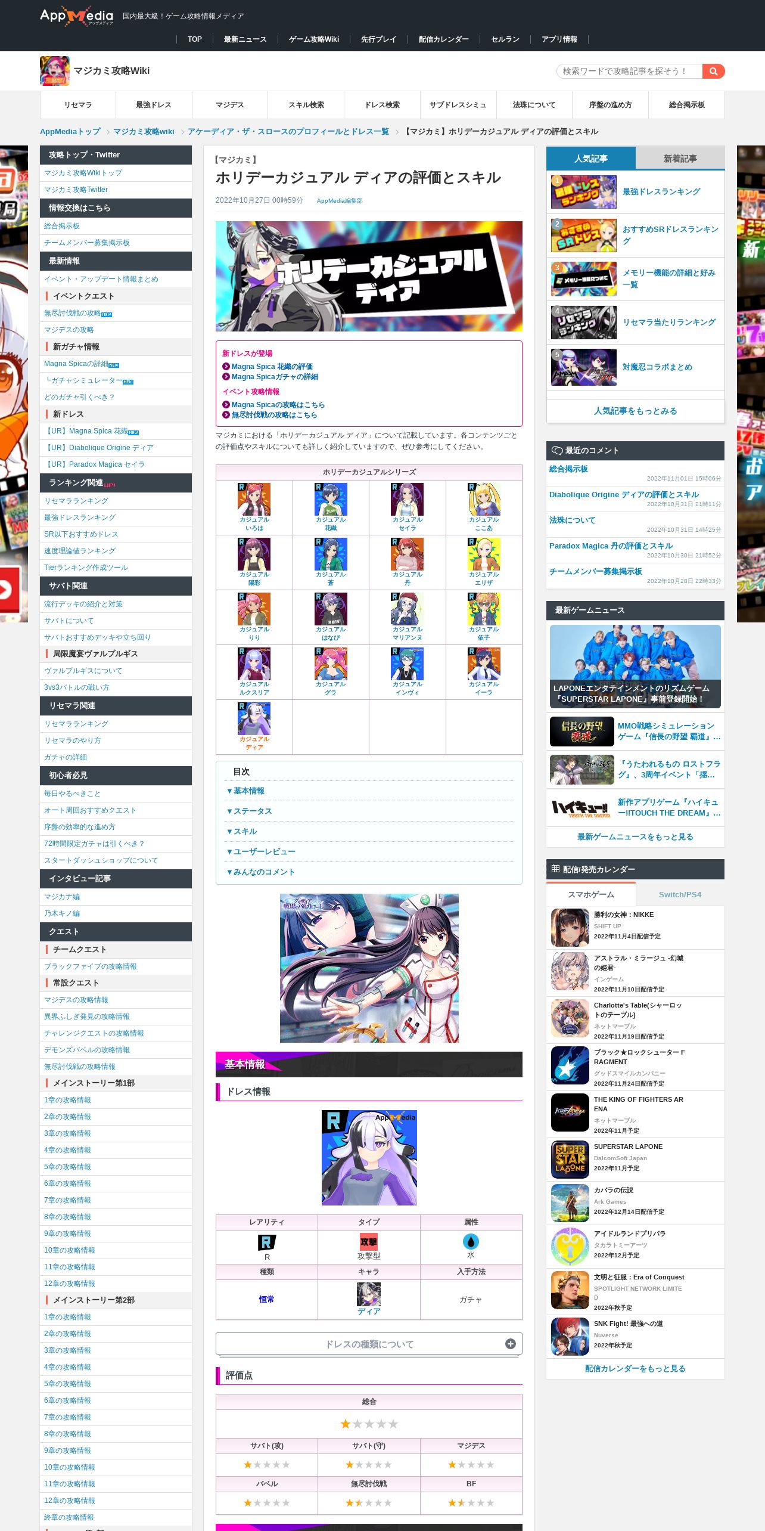Open マジカミ攻略Twitter in the sidebar

(76, 190)
